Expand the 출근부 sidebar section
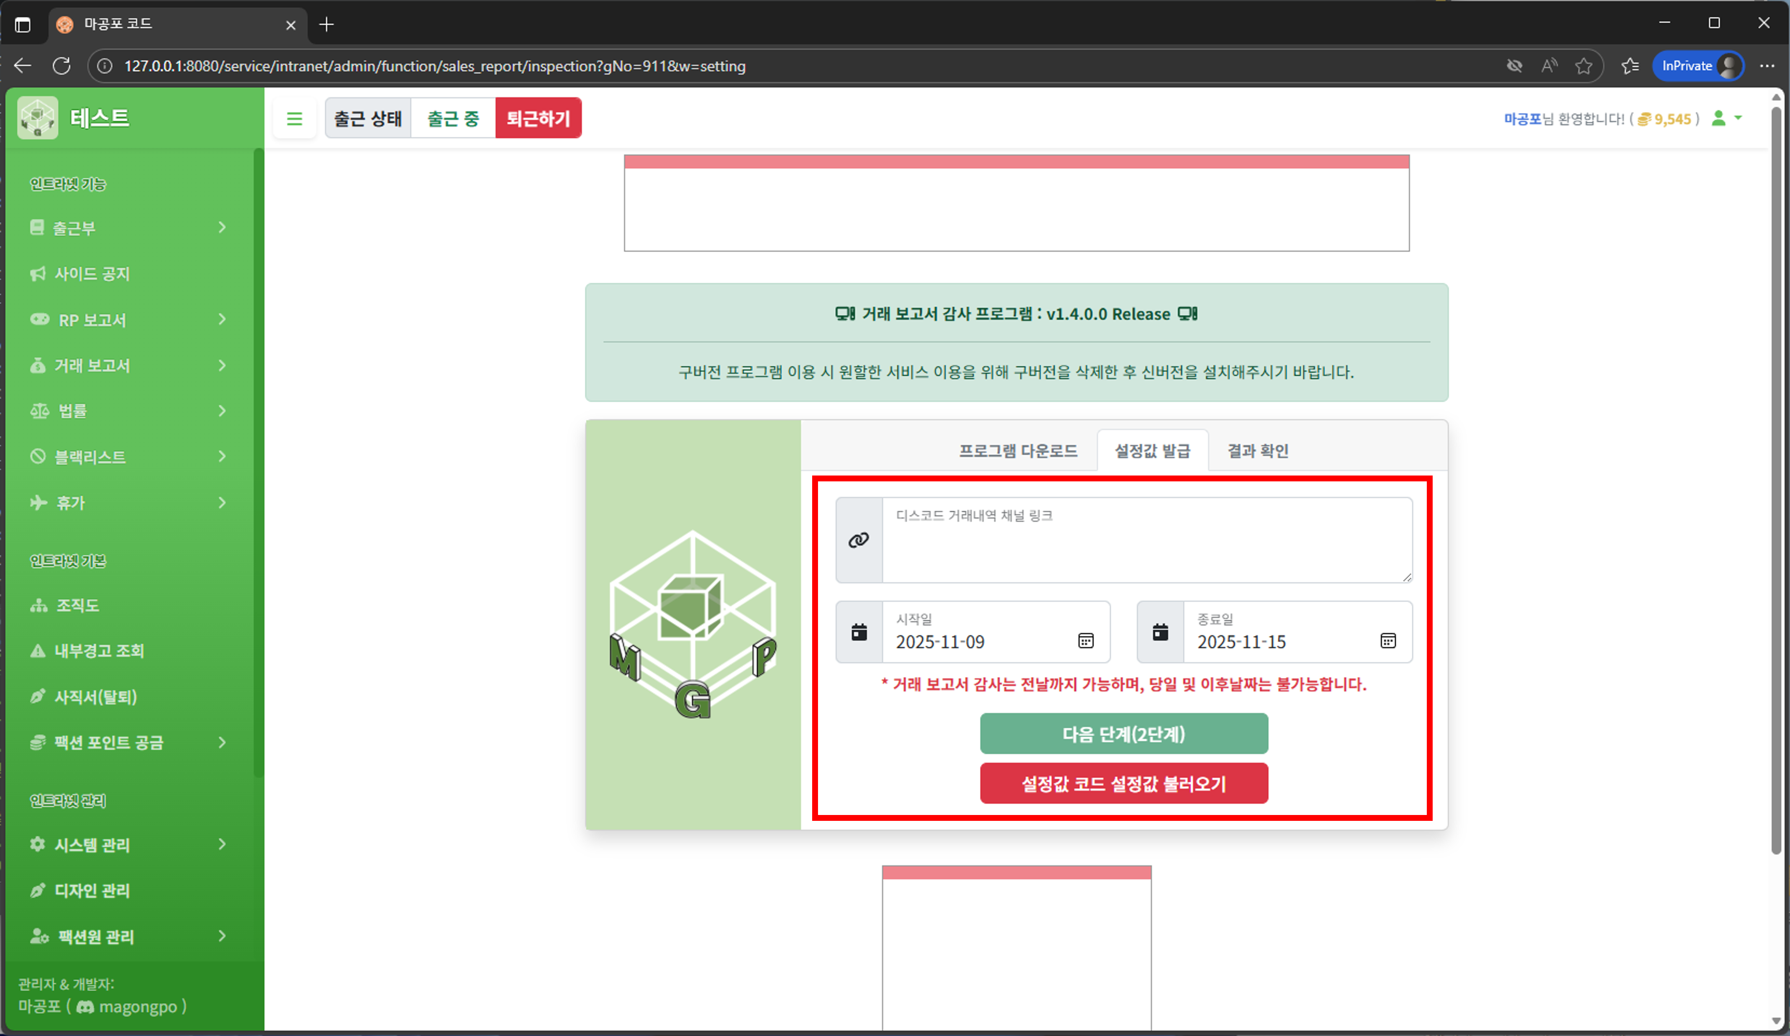Image resolution: width=1790 pixels, height=1036 pixels. [x=222, y=227]
